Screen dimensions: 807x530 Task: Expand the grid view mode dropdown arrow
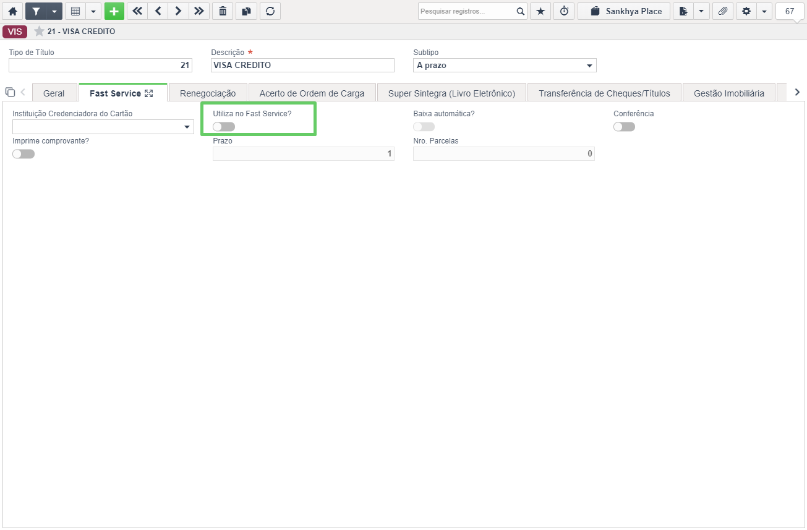(x=93, y=11)
